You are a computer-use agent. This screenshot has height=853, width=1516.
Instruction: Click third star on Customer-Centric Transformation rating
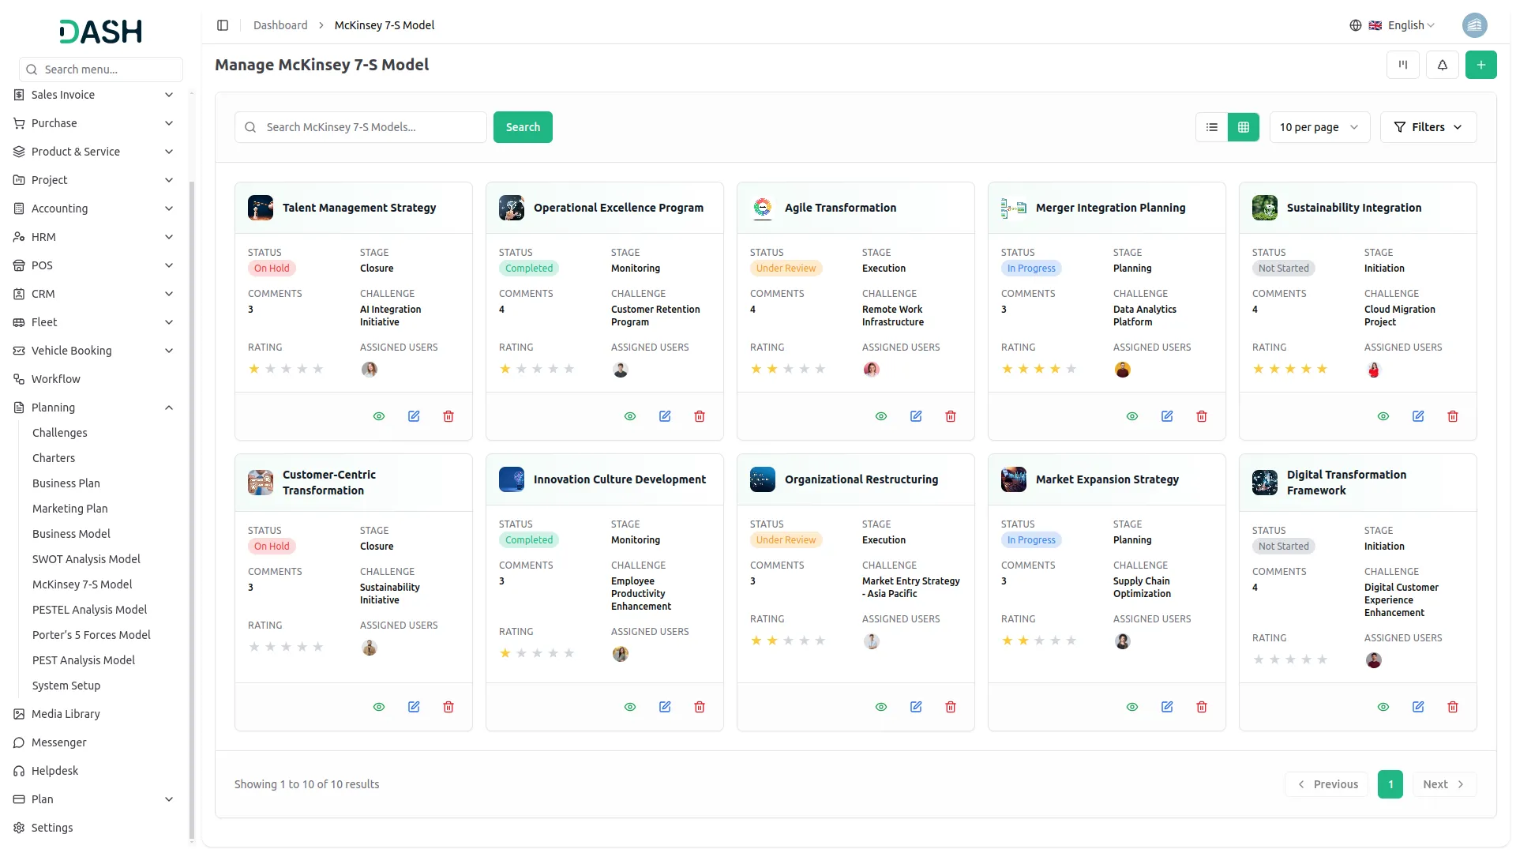pos(286,647)
